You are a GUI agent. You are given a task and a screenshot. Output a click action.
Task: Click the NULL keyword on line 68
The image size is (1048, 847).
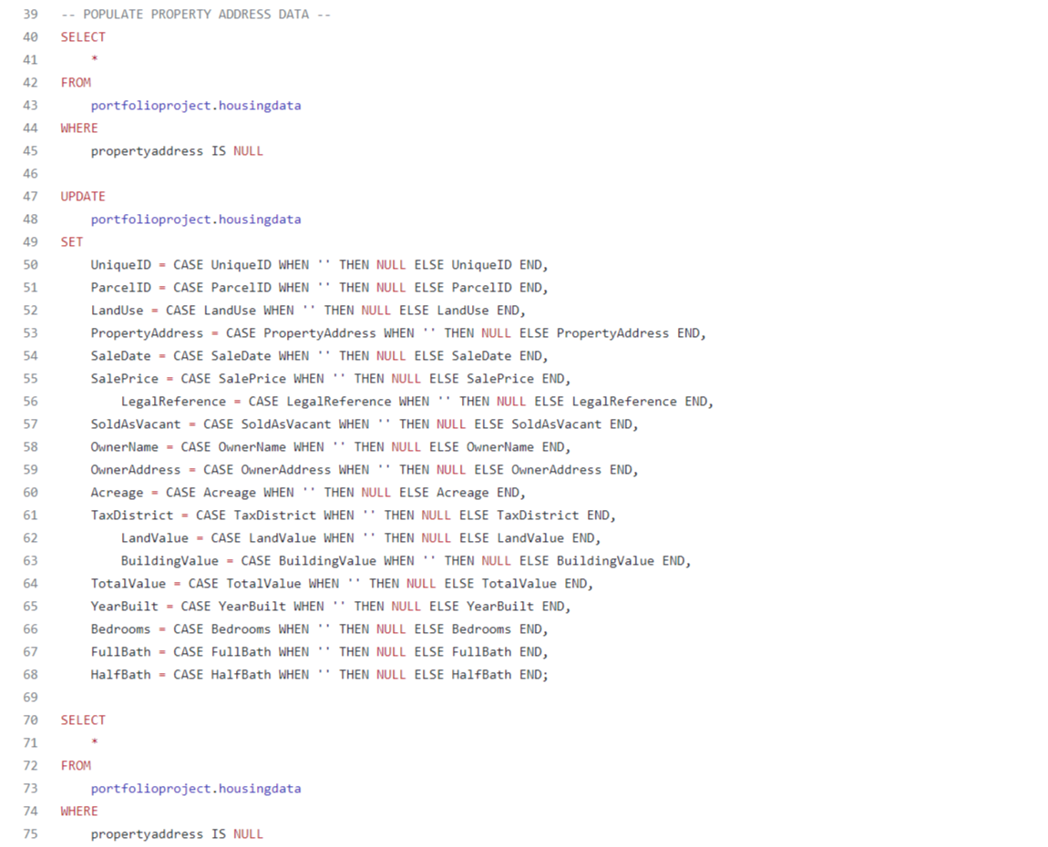(391, 675)
